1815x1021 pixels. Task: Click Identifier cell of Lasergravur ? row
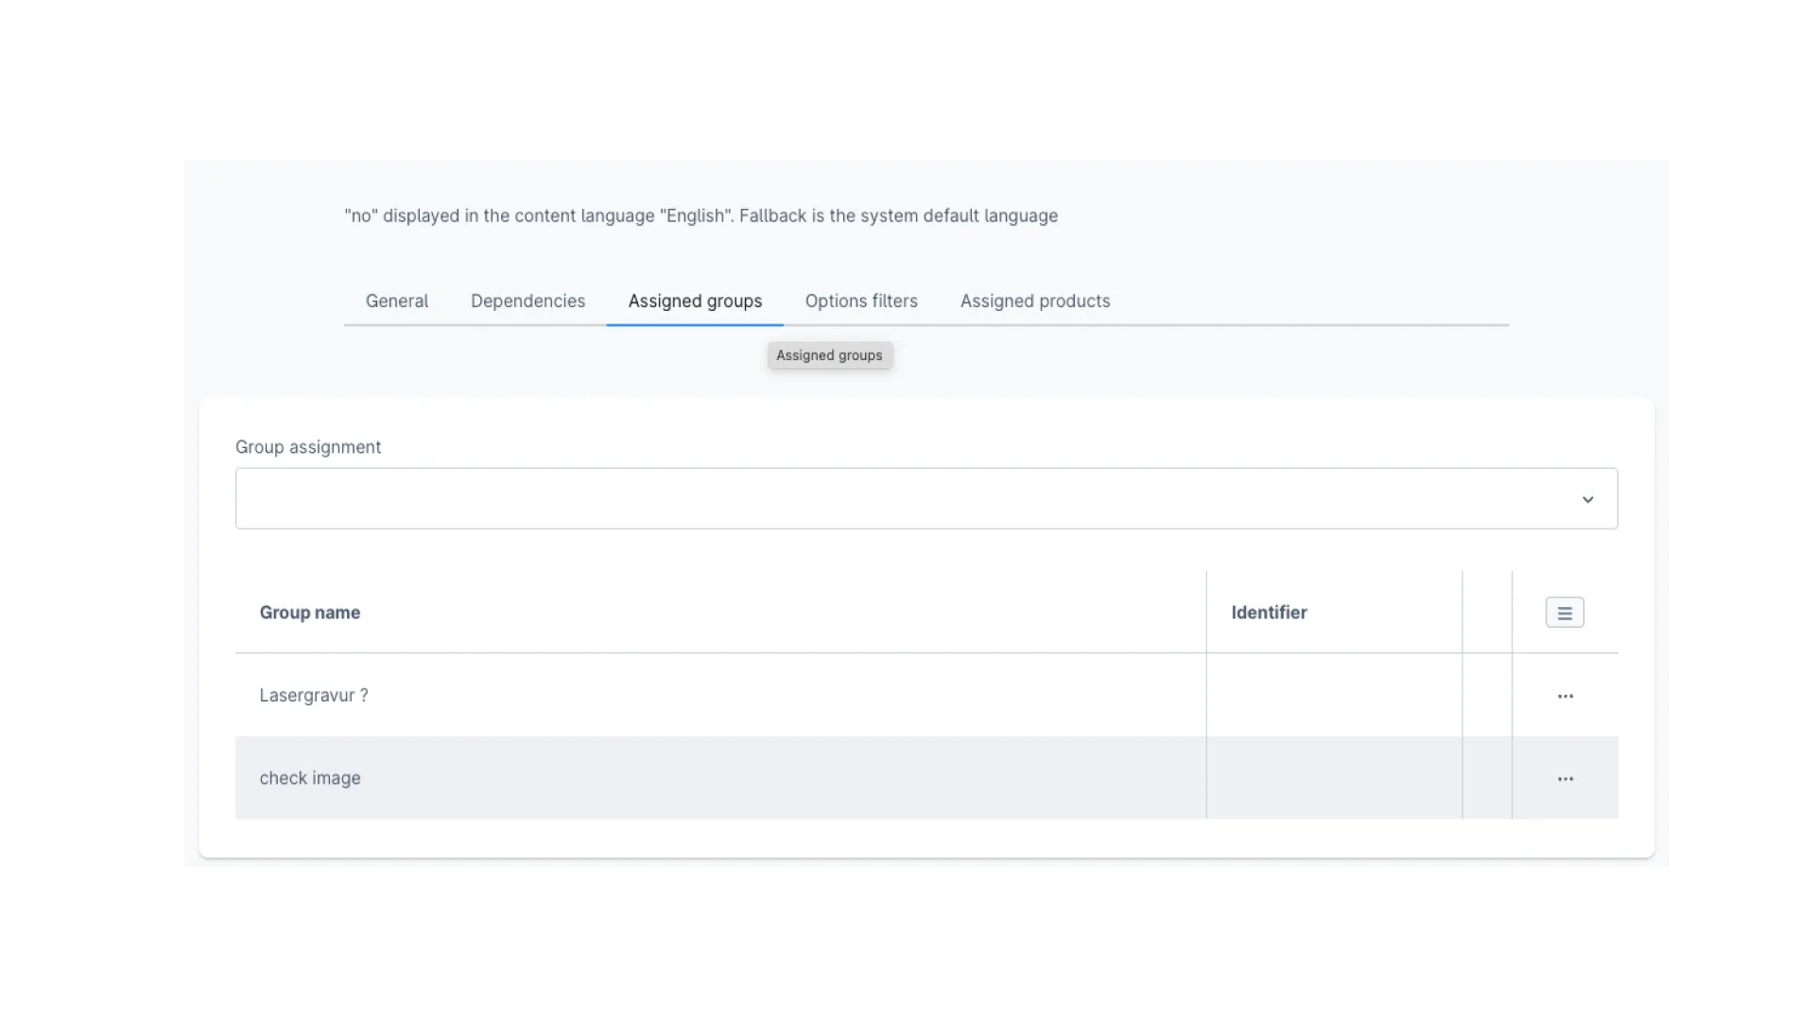click(x=1333, y=696)
